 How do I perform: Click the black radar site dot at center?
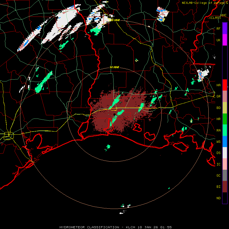tap(114, 114)
